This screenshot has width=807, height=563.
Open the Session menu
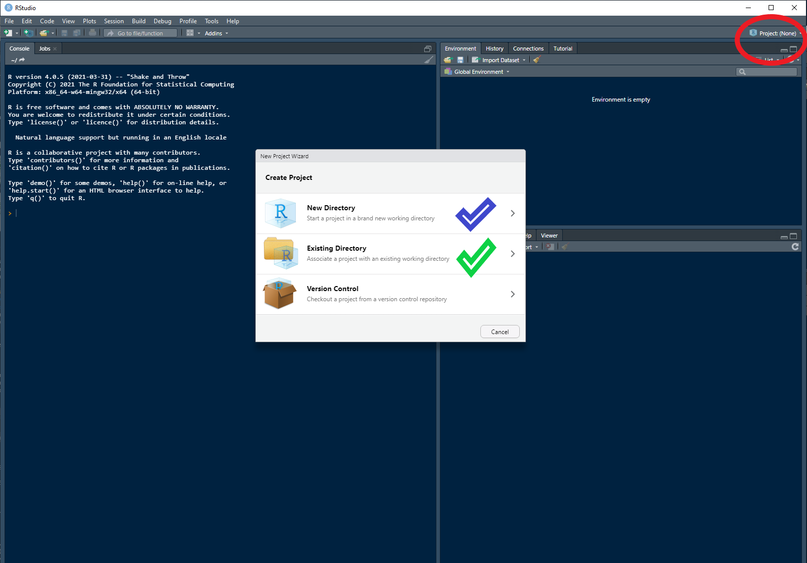click(x=114, y=21)
